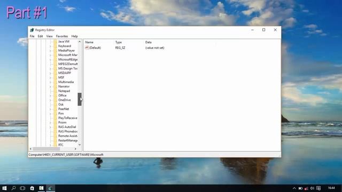Click the (value not set) data cell
This screenshot has width=342, height=192.
154,47
